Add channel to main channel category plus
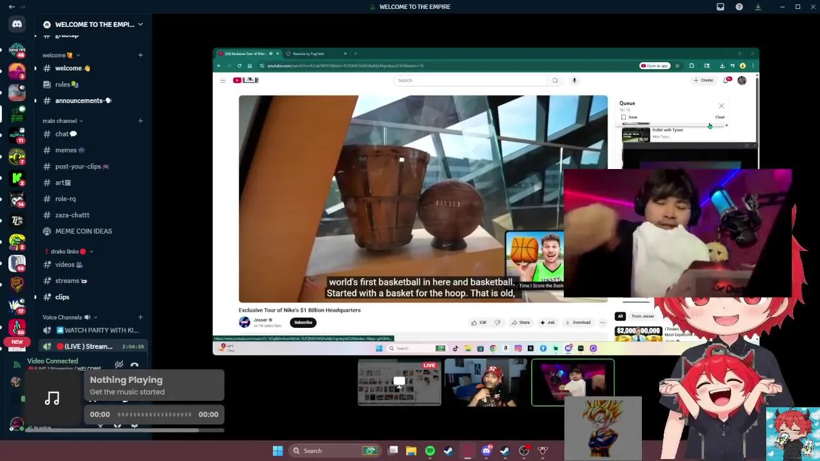820x461 pixels. pos(140,121)
